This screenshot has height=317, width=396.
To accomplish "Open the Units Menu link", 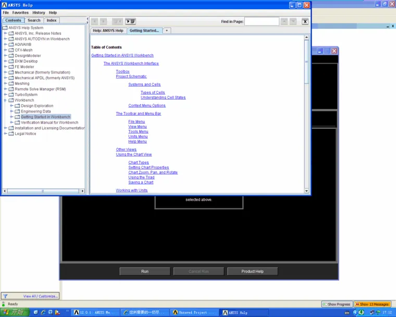I will click(x=138, y=137).
